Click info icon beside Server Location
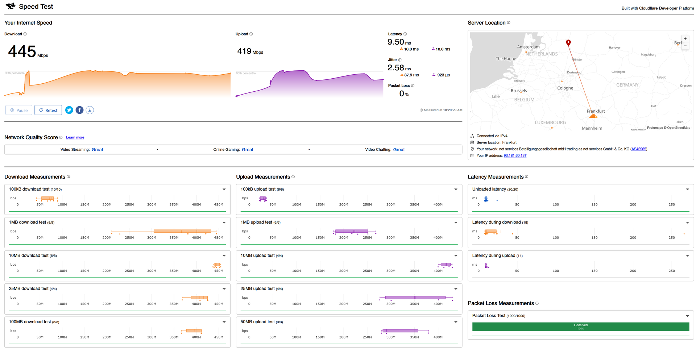696x349 pixels. pyautogui.click(x=509, y=23)
